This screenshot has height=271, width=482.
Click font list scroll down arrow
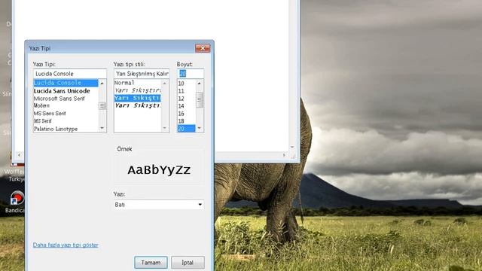[x=102, y=128]
